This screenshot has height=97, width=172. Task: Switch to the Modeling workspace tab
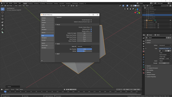pyautogui.click(x=30, y=3)
